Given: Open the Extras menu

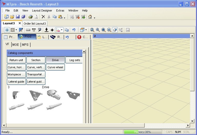Looking at the screenshot, I should click(x=60, y=10).
